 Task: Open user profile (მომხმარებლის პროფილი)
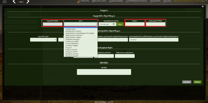(x=137, y=1)
